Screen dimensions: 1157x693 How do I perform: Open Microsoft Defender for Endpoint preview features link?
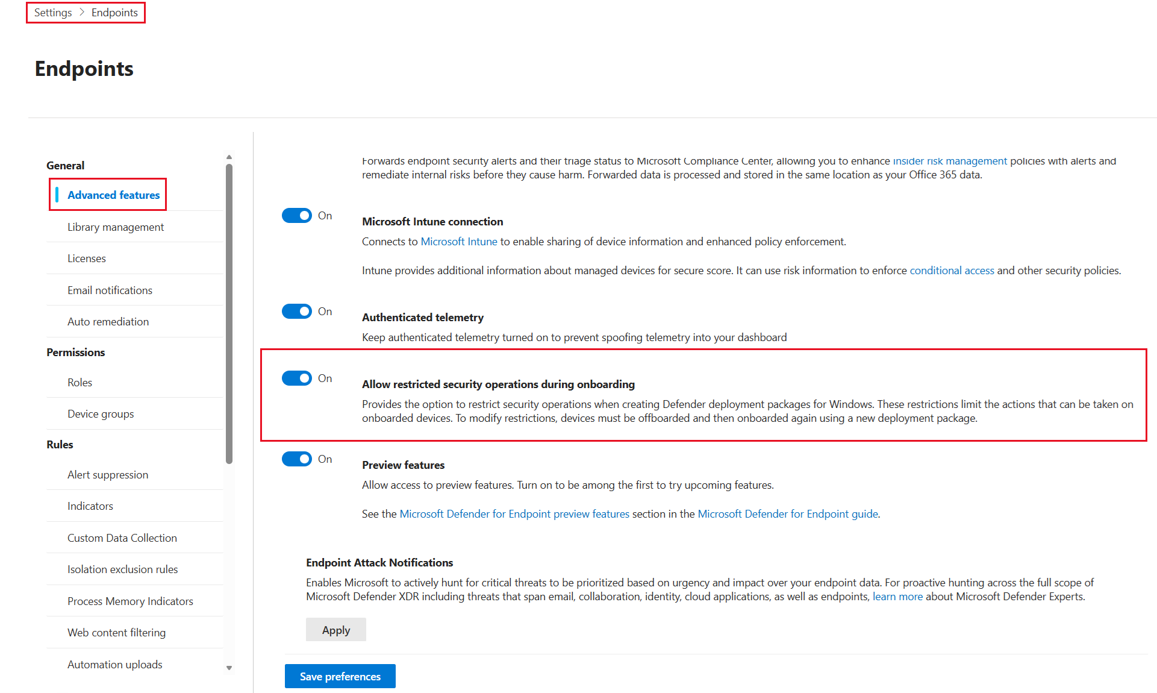514,513
